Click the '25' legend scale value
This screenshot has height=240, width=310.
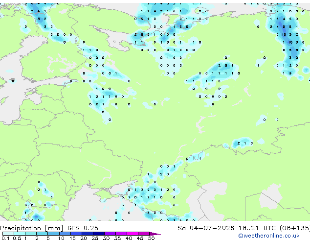(x=95, y=238)
